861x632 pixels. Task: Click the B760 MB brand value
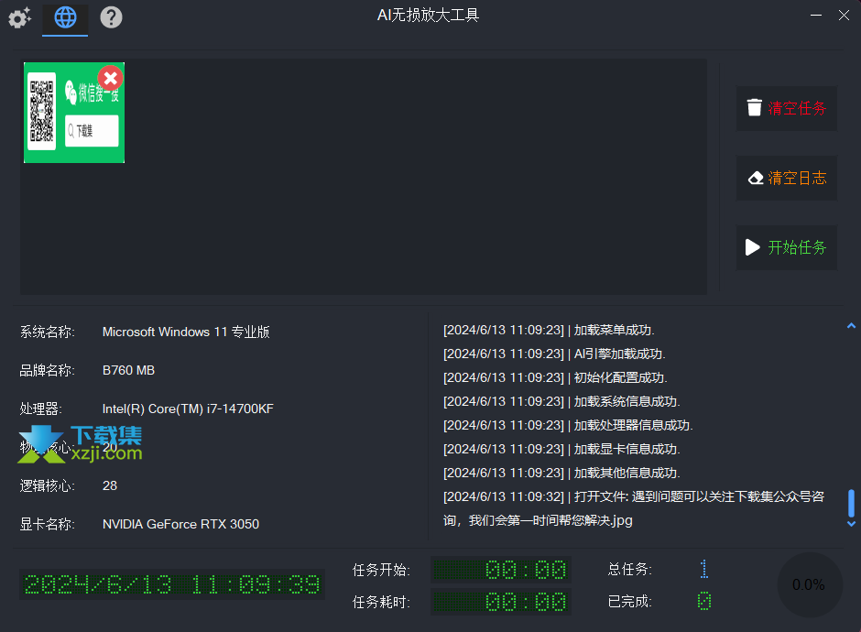(x=128, y=371)
